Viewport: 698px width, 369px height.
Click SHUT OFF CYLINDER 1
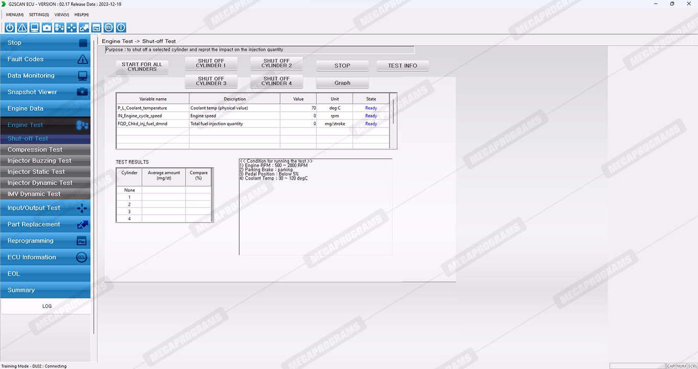[211, 63]
